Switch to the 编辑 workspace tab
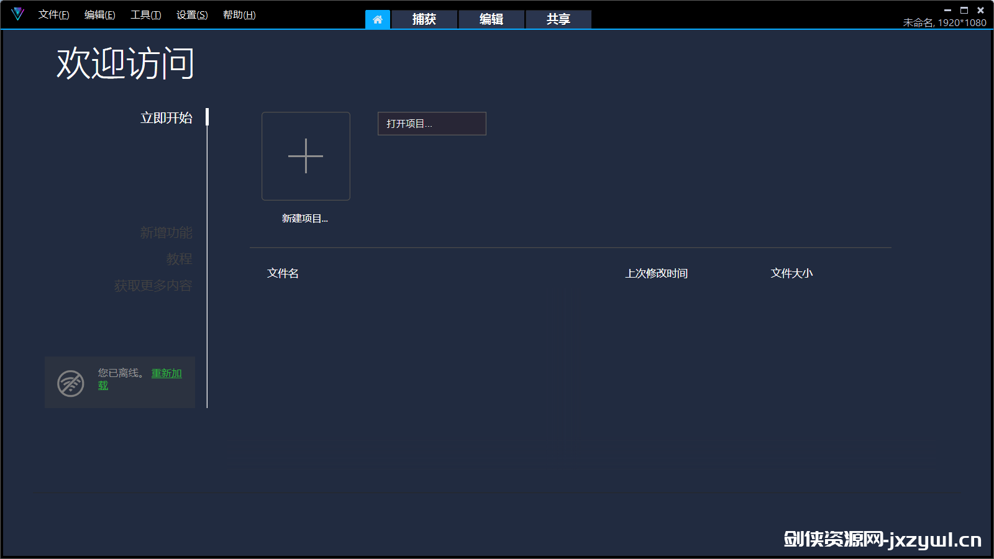Image resolution: width=994 pixels, height=559 pixels. (x=491, y=19)
